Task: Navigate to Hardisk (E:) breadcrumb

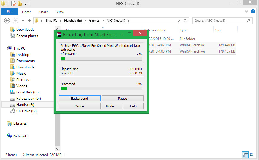Action: tap(73, 21)
